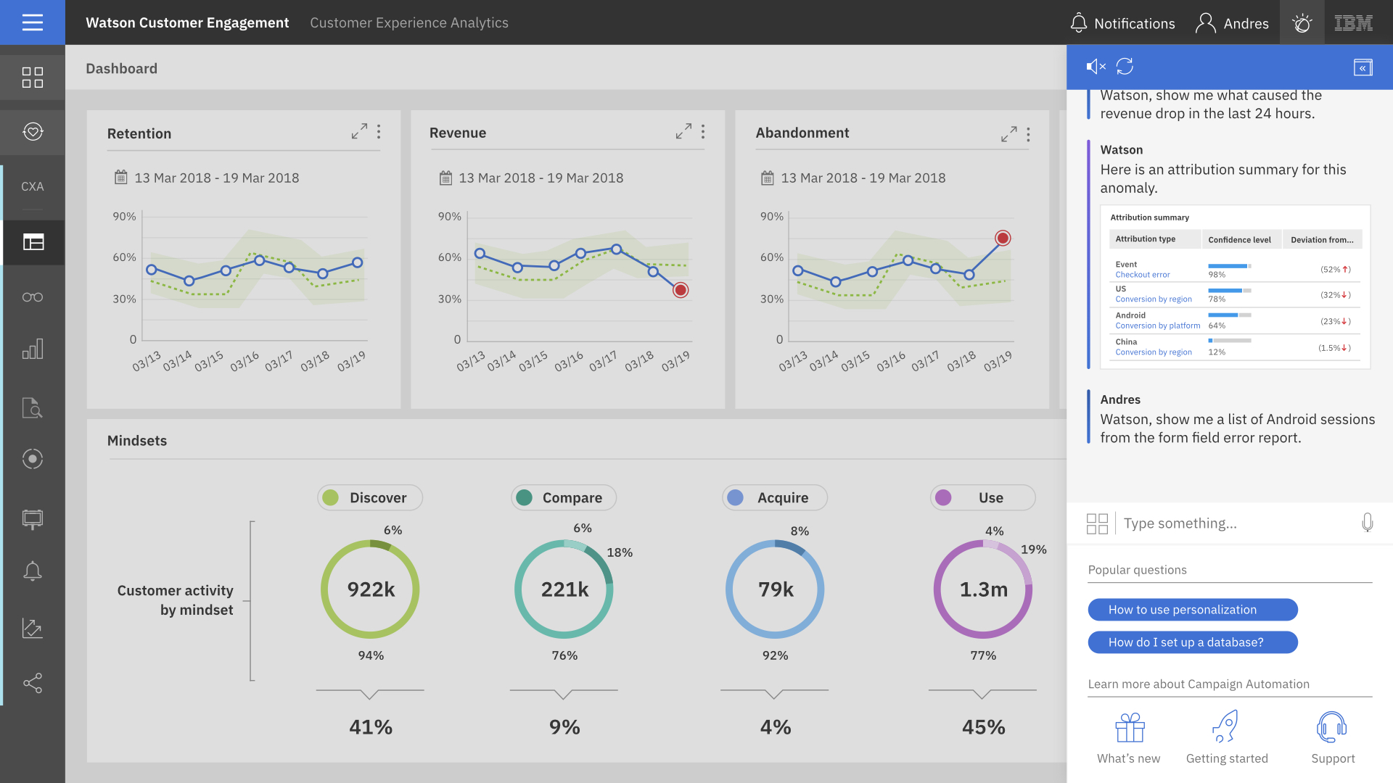Screen dimensions: 1393x783
Task: Open the dashboard grid icon in sidebar
Action: point(33,78)
